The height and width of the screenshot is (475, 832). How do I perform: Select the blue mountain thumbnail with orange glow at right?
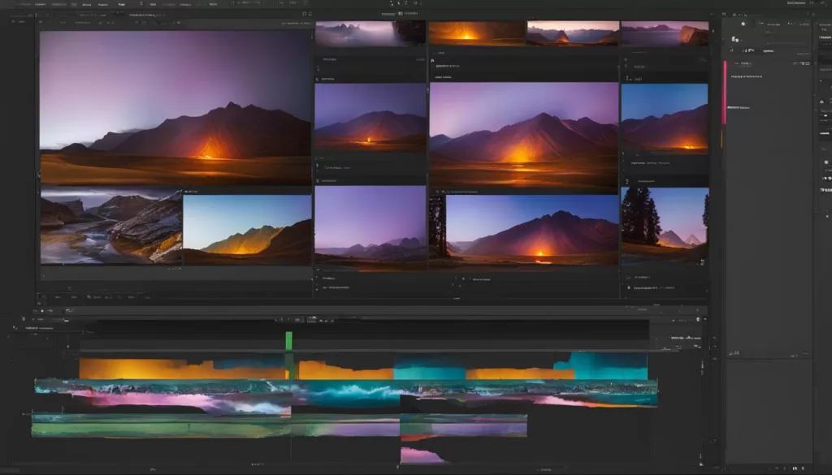665,118
